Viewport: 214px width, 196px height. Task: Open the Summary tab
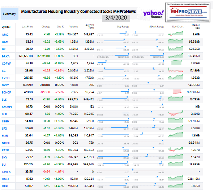(9, 14)
